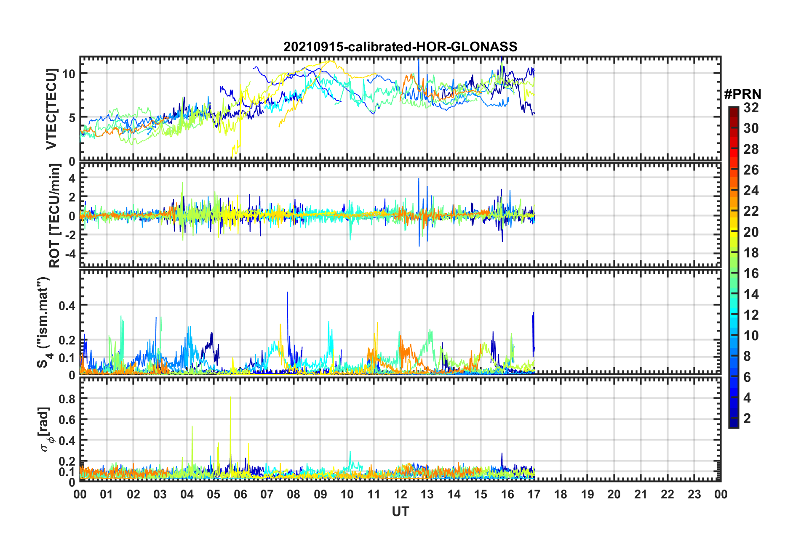Viewport: 801px width, 535px height.
Task: Click the sigma-phi [rad] y-axis label
Action: pos(47,429)
